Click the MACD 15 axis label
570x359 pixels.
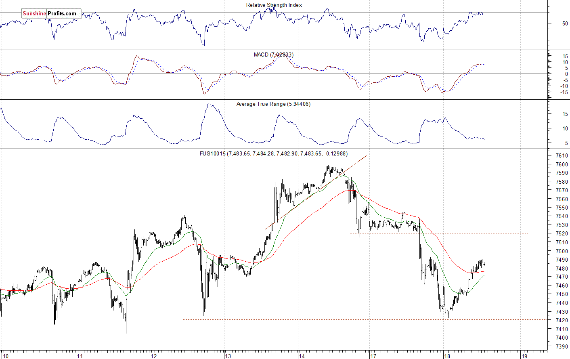(x=565, y=56)
